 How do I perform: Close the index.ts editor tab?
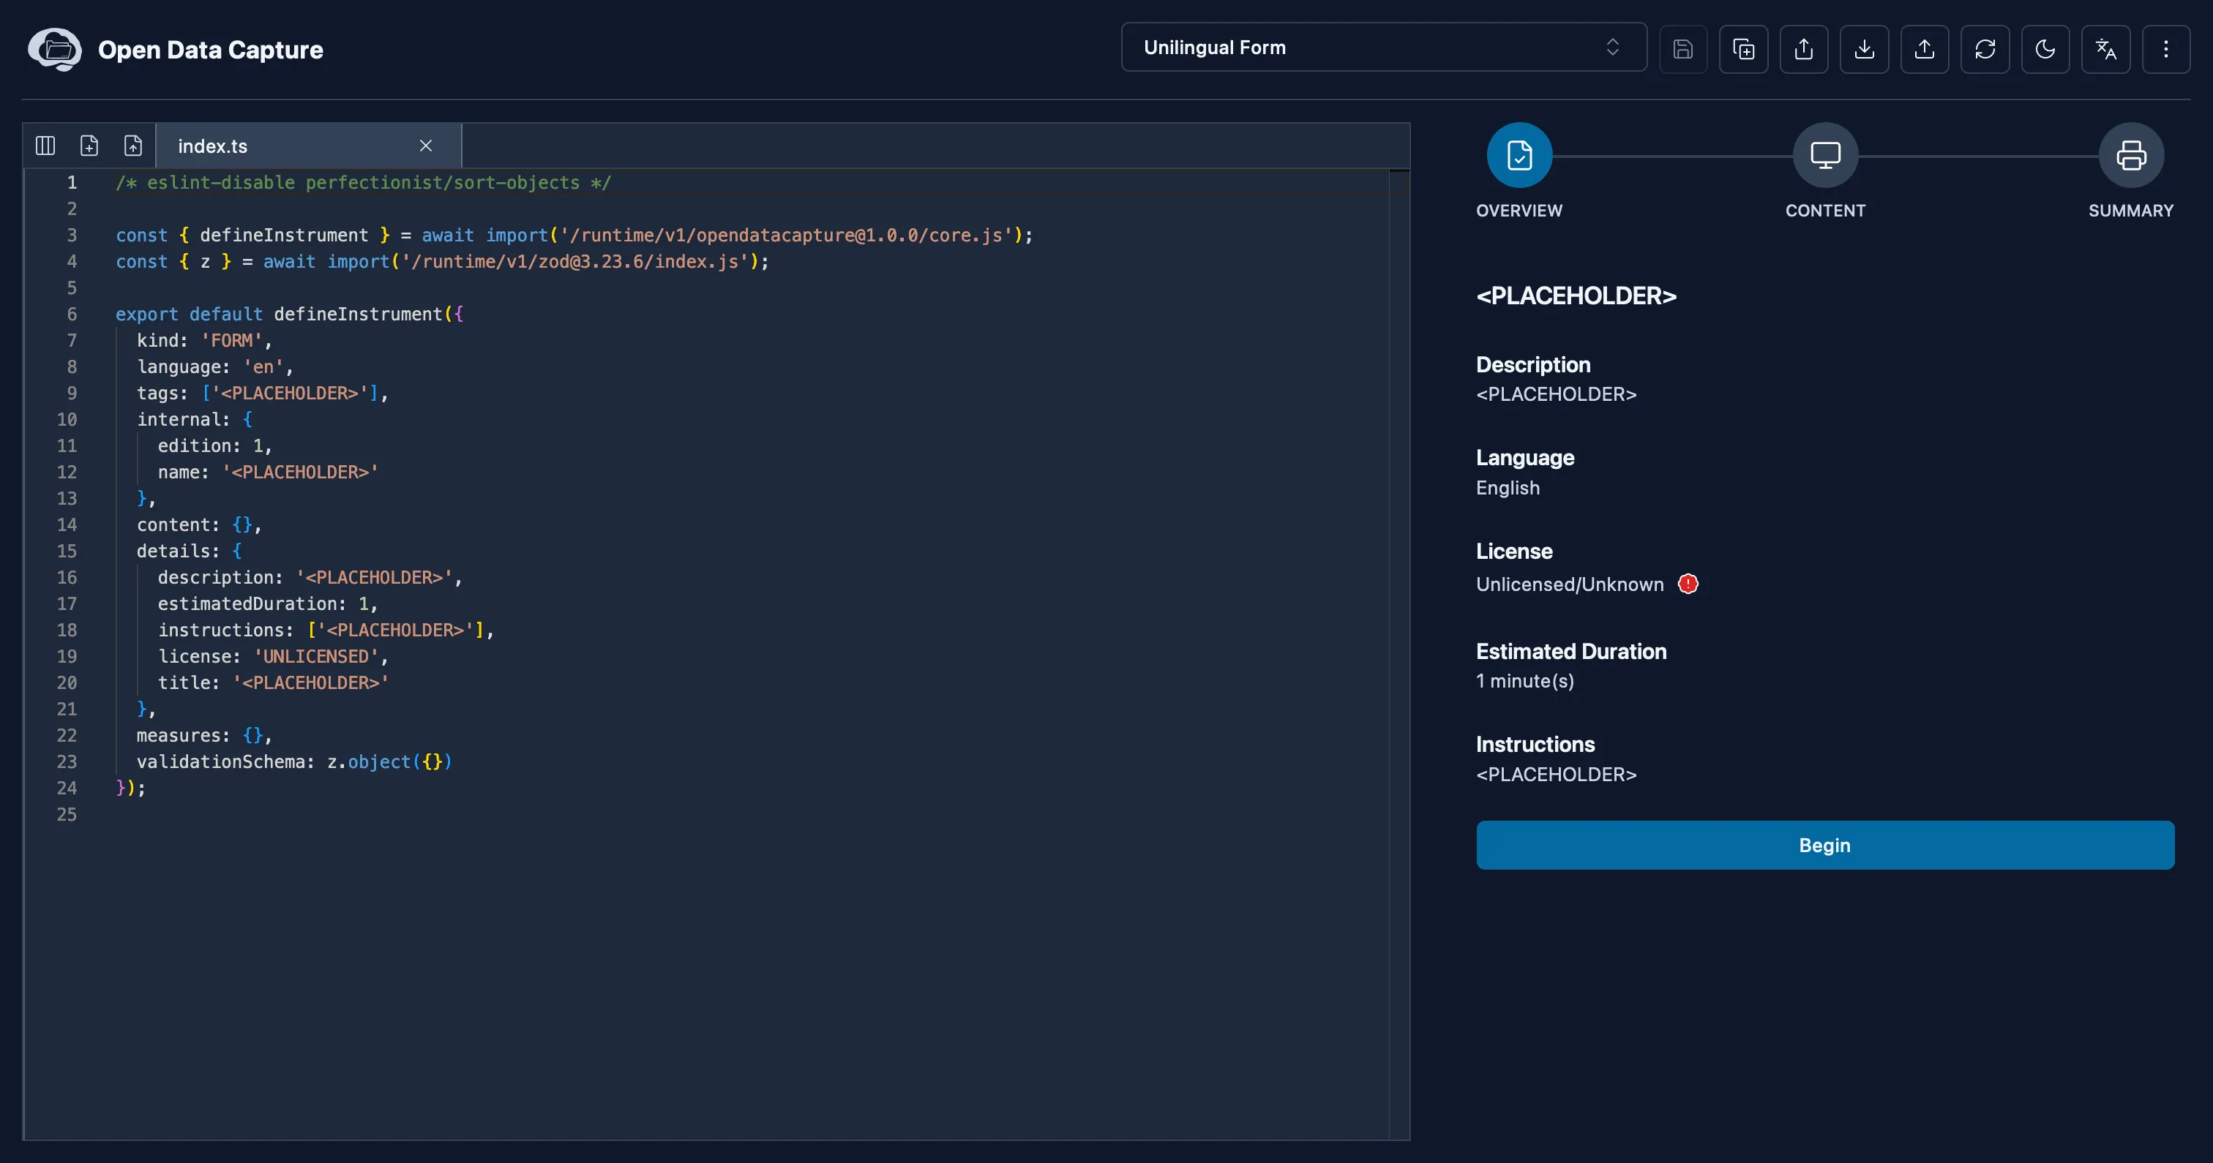tap(426, 145)
